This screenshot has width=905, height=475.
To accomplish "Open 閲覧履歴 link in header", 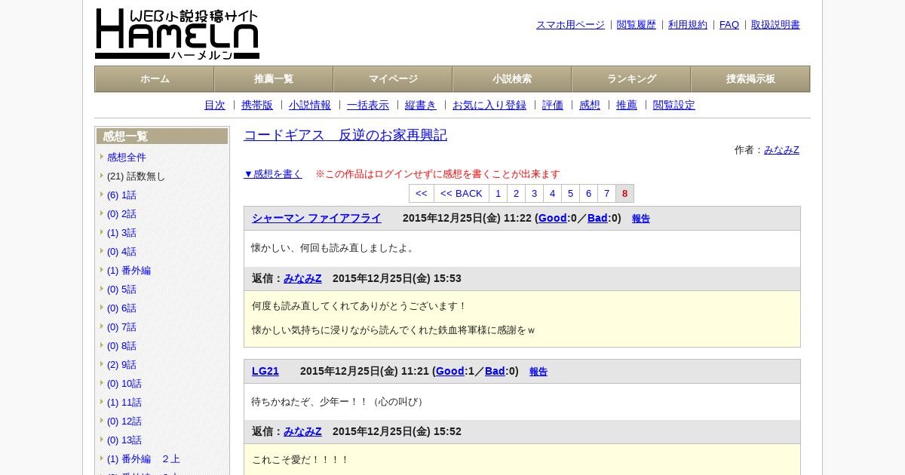I will point(637,25).
